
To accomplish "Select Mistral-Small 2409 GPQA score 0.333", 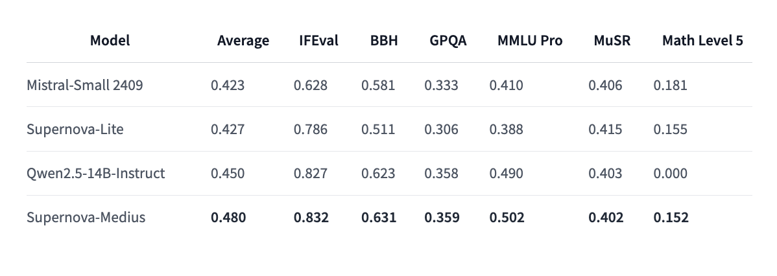I will [442, 85].
